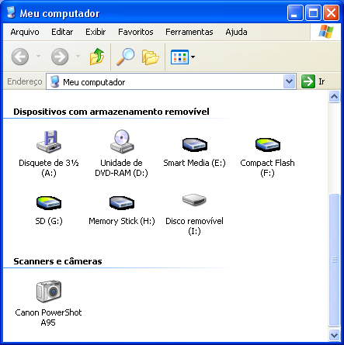Open the Exibir menu
The height and width of the screenshot is (345, 344).
(x=96, y=32)
